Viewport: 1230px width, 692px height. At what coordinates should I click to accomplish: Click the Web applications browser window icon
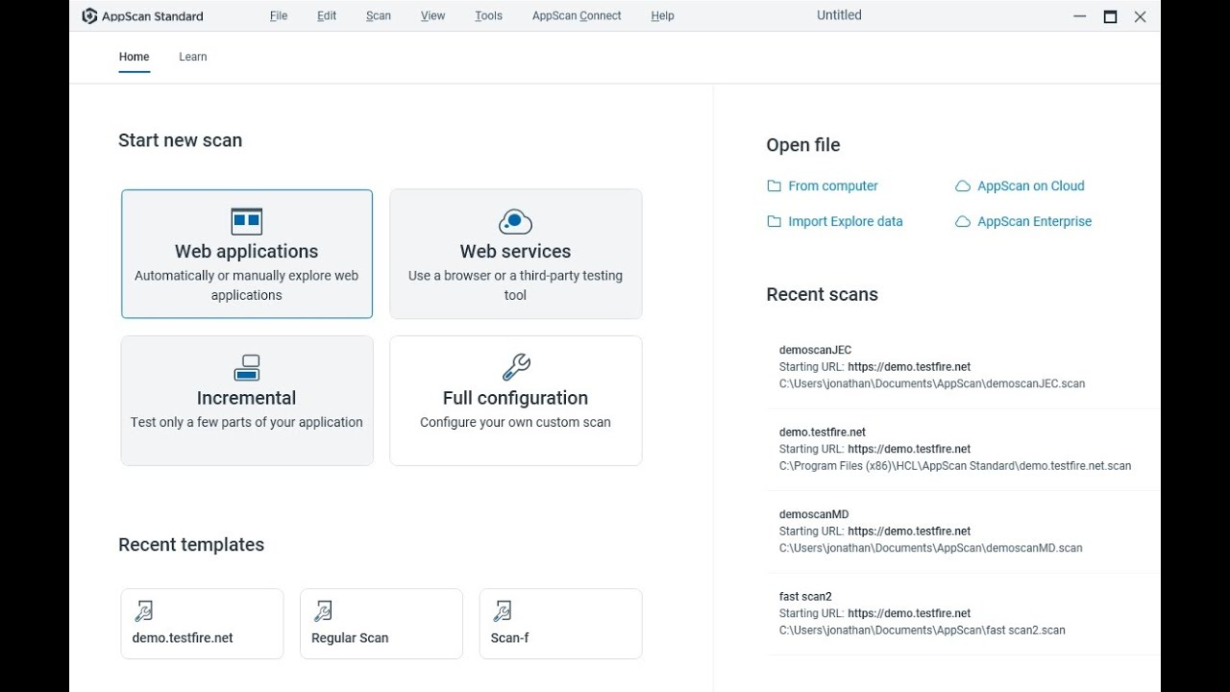tap(247, 221)
